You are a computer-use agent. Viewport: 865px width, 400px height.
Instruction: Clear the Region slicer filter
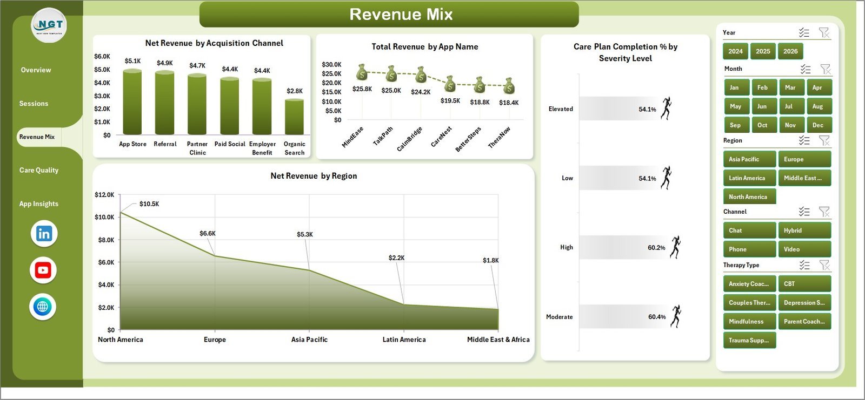click(824, 140)
